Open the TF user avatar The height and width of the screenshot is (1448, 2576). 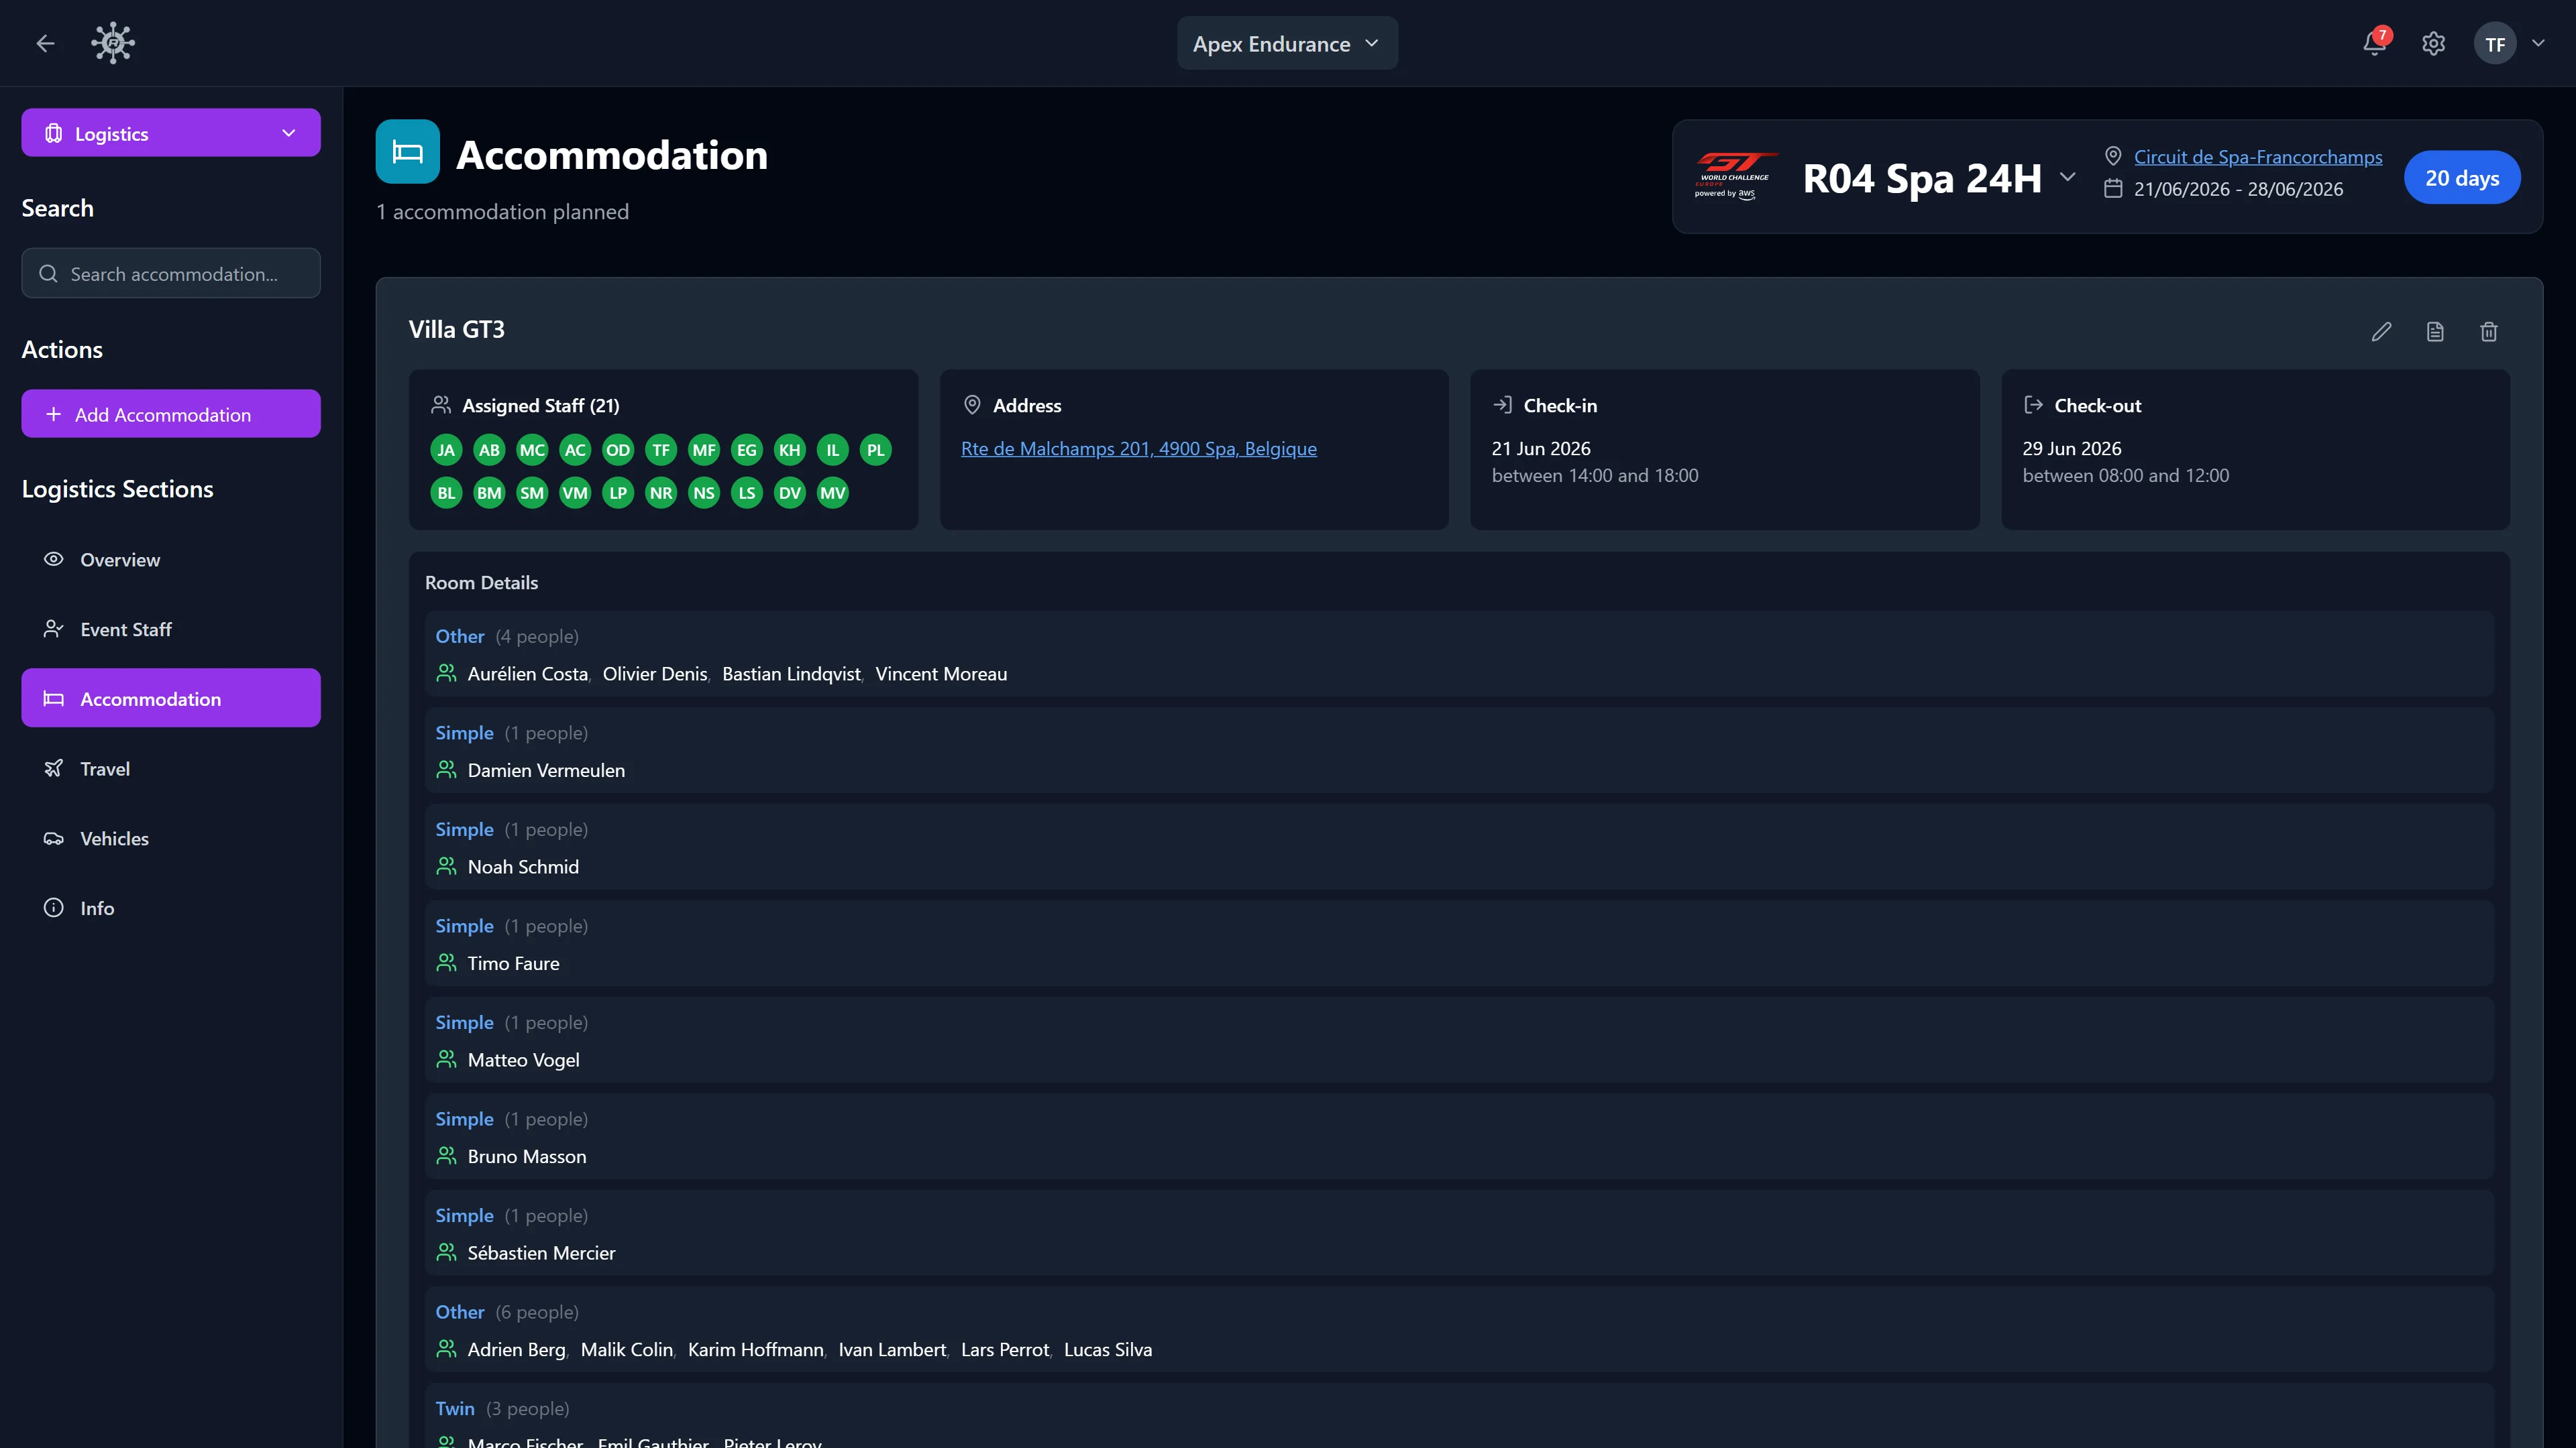[x=2495, y=43]
